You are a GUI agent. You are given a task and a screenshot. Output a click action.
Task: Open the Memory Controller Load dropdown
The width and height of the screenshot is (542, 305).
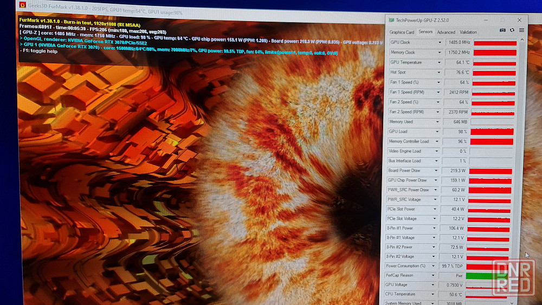pyautogui.click(x=436, y=141)
